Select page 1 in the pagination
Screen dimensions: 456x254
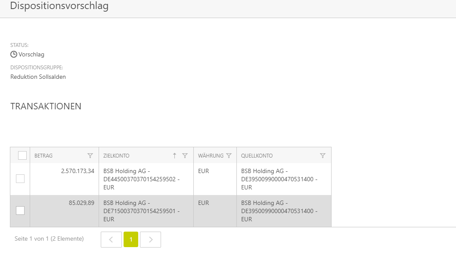click(131, 240)
